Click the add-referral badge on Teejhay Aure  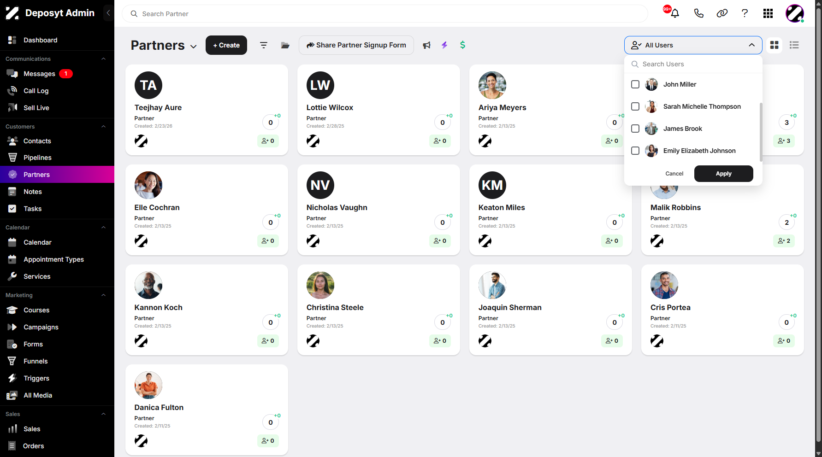point(268,141)
